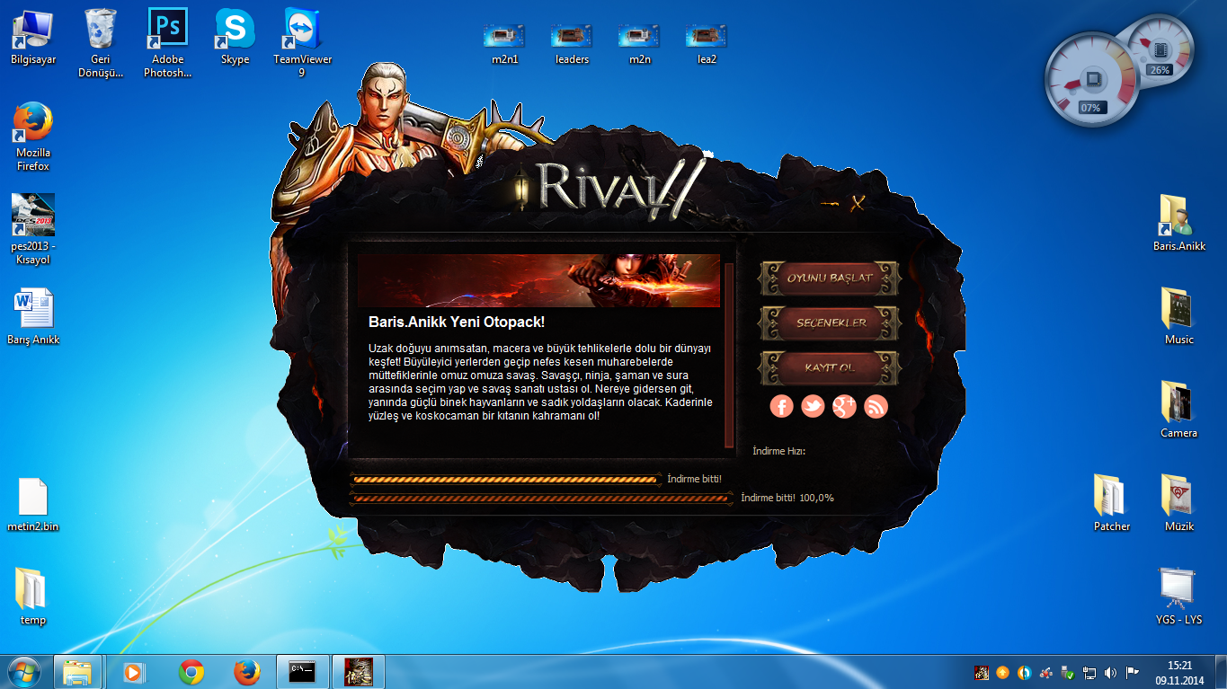Select the Patcher folder icon
Screen dimensions: 1227x689
[1112, 503]
